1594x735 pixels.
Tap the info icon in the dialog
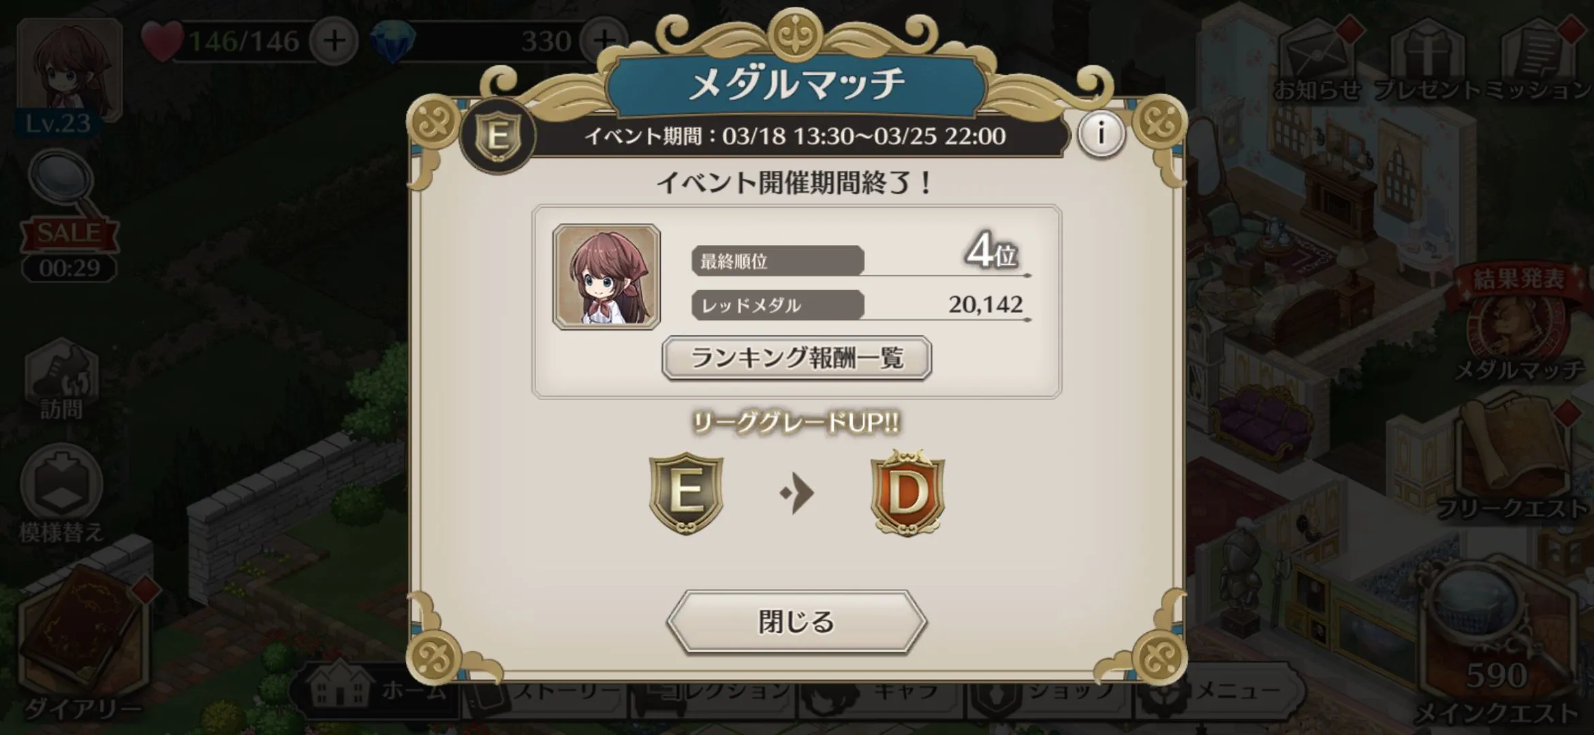click(x=1101, y=135)
